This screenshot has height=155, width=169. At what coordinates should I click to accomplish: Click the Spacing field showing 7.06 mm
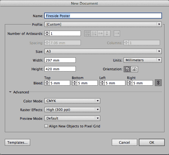[65, 43]
